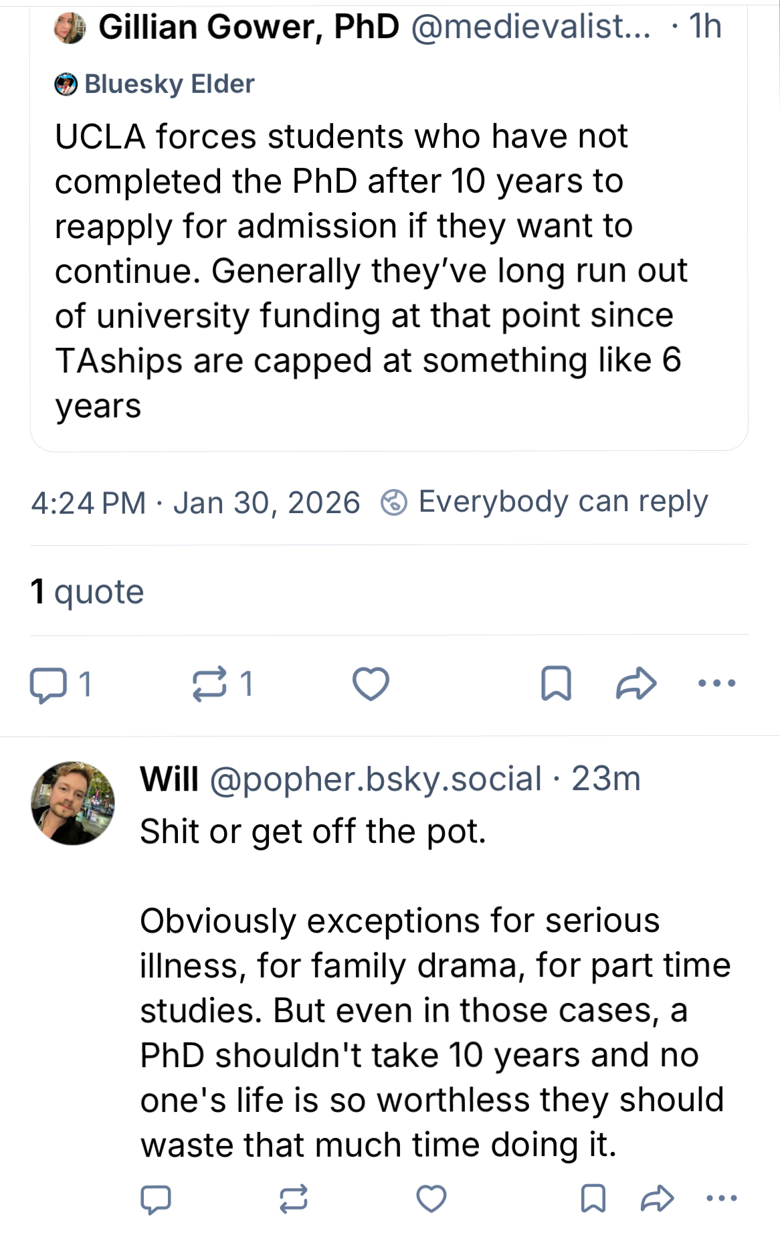Bookmark the main post
The width and height of the screenshot is (780, 1241).
[556, 684]
